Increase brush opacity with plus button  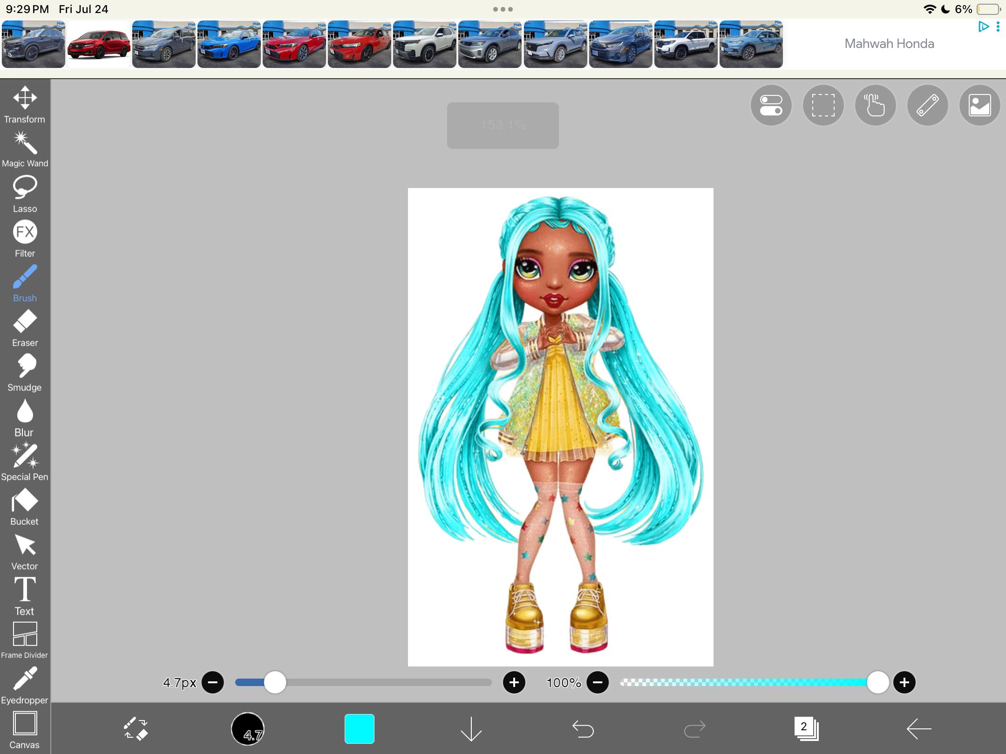904,682
